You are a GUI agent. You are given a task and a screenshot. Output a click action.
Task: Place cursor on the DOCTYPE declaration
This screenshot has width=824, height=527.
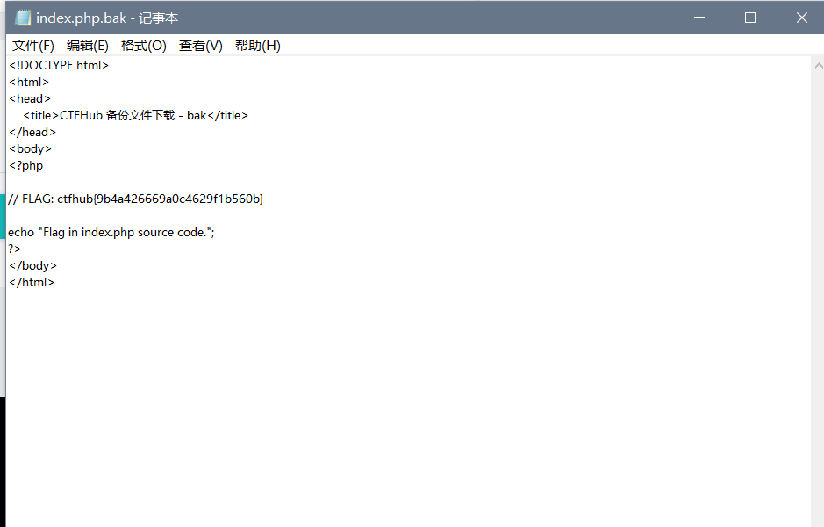pos(59,64)
